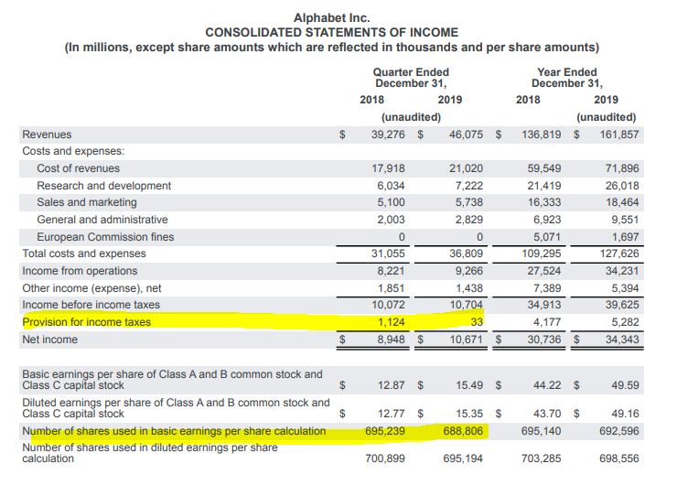Image resolution: width=677 pixels, height=496 pixels.
Task: Select net income value 10,671
Action: tap(466, 340)
